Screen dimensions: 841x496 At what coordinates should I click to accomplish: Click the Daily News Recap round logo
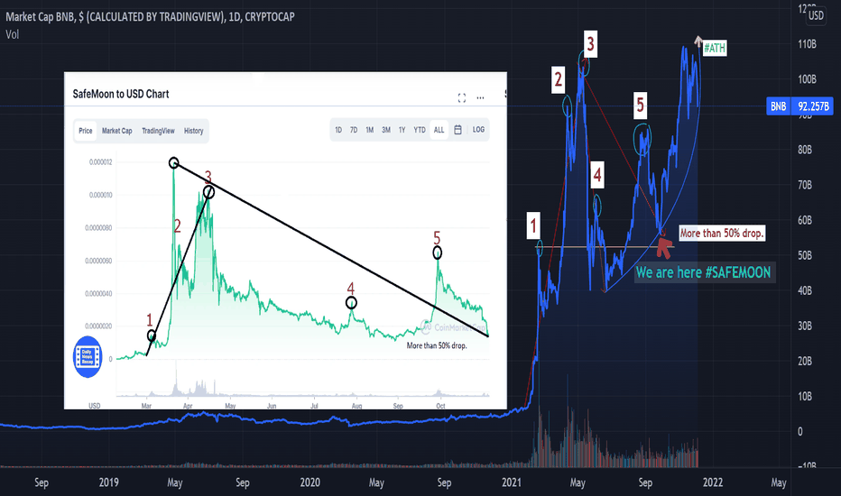tap(88, 356)
